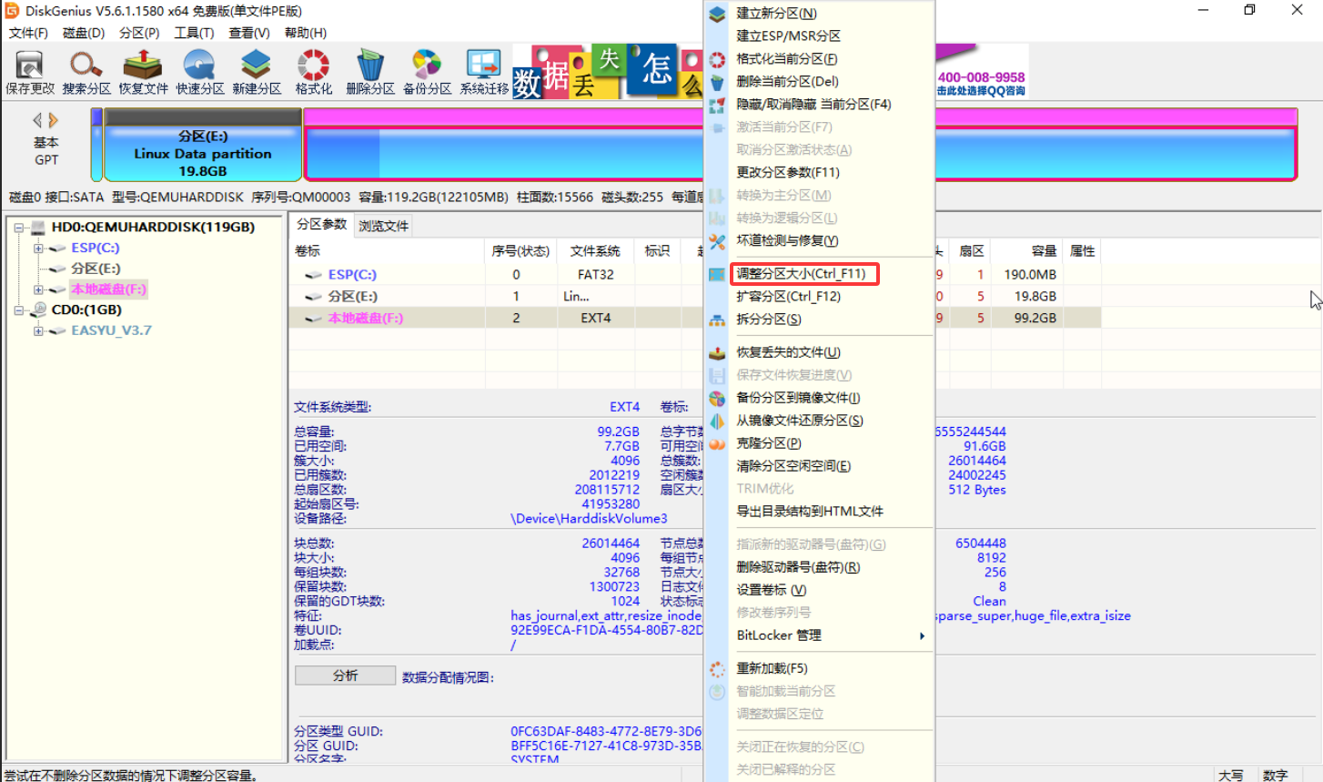Click the \Device\HarddiskVolume3 device path value
The height and width of the screenshot is (782, 1323).
pyautogui.click(x=589, y=519)
